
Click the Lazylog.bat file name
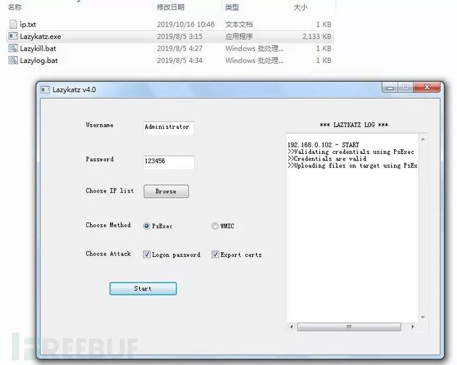coord(39,60)
